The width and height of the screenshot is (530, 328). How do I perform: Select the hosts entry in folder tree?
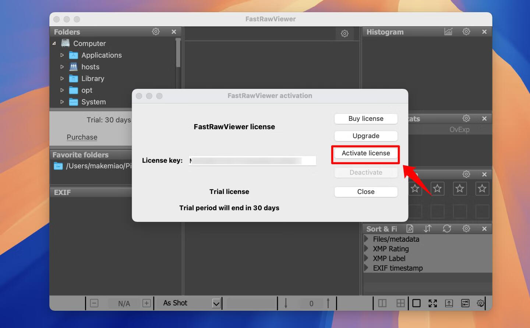[x=91, y=67]
